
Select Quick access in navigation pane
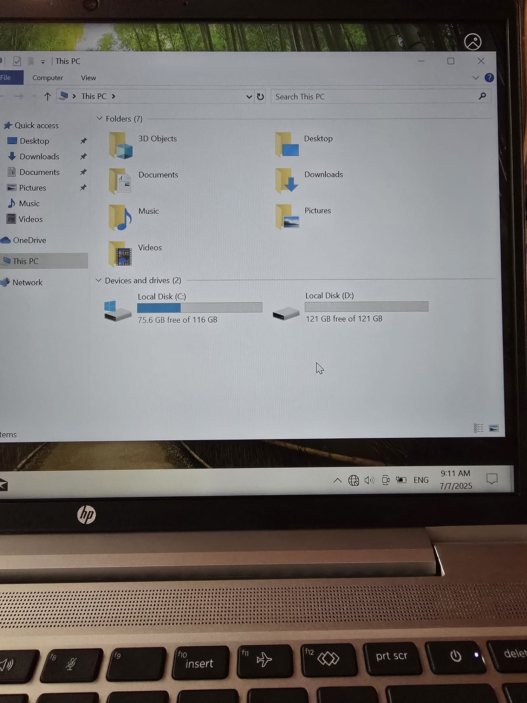pyautogui.click(x=37, y=125)
